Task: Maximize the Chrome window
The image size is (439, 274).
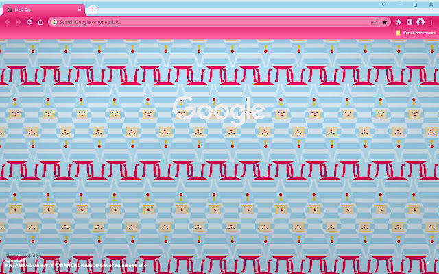Action: (415, 5)
